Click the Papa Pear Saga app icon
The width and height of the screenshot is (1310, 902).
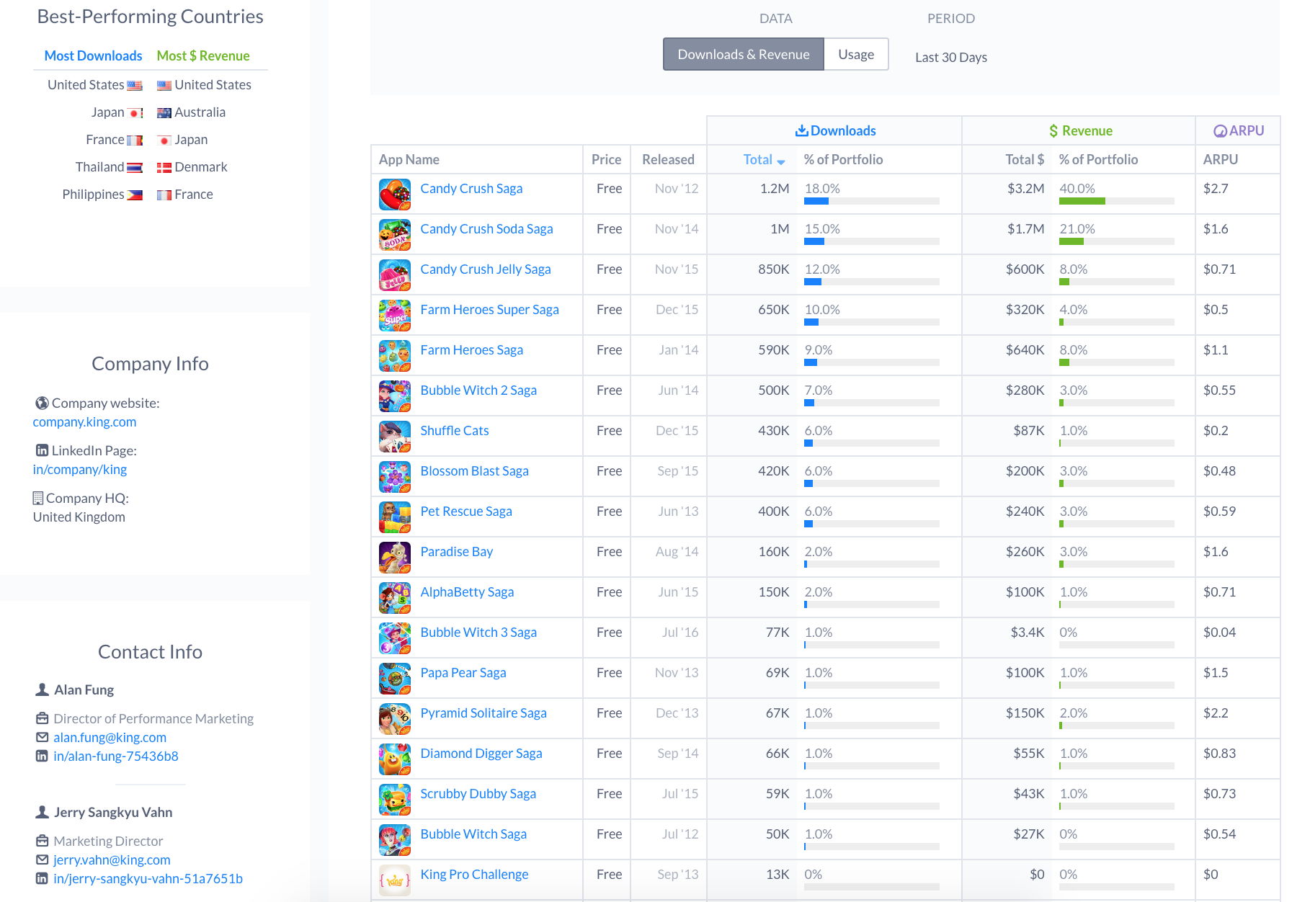point(395,679)
